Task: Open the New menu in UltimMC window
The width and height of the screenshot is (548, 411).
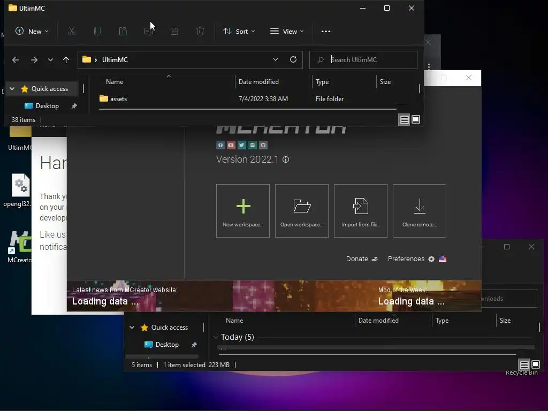Action: pos(32,32)
